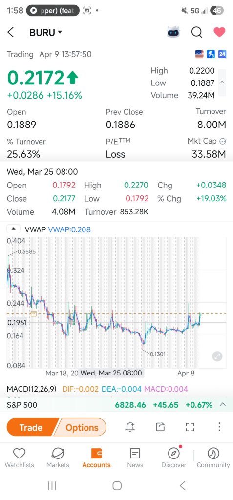Collapse the VWAP indicator arrow toggle
Viewport: 233px width, 500px height.
coord(14,229)
